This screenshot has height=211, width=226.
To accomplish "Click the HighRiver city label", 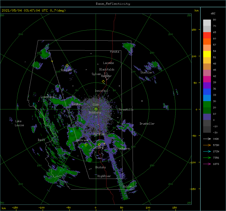I will point(104,176).
